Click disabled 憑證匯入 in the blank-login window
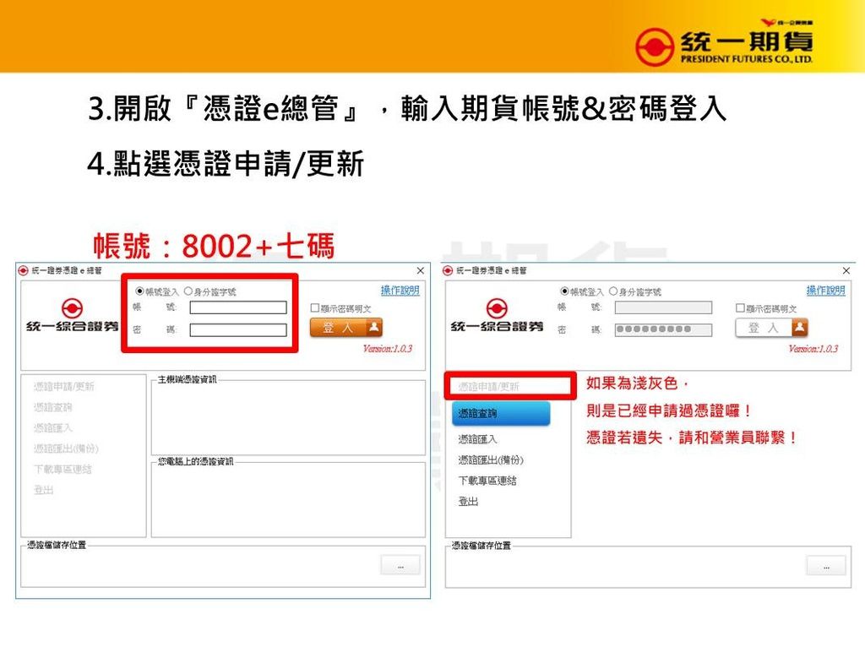 [x=53, y=427]
